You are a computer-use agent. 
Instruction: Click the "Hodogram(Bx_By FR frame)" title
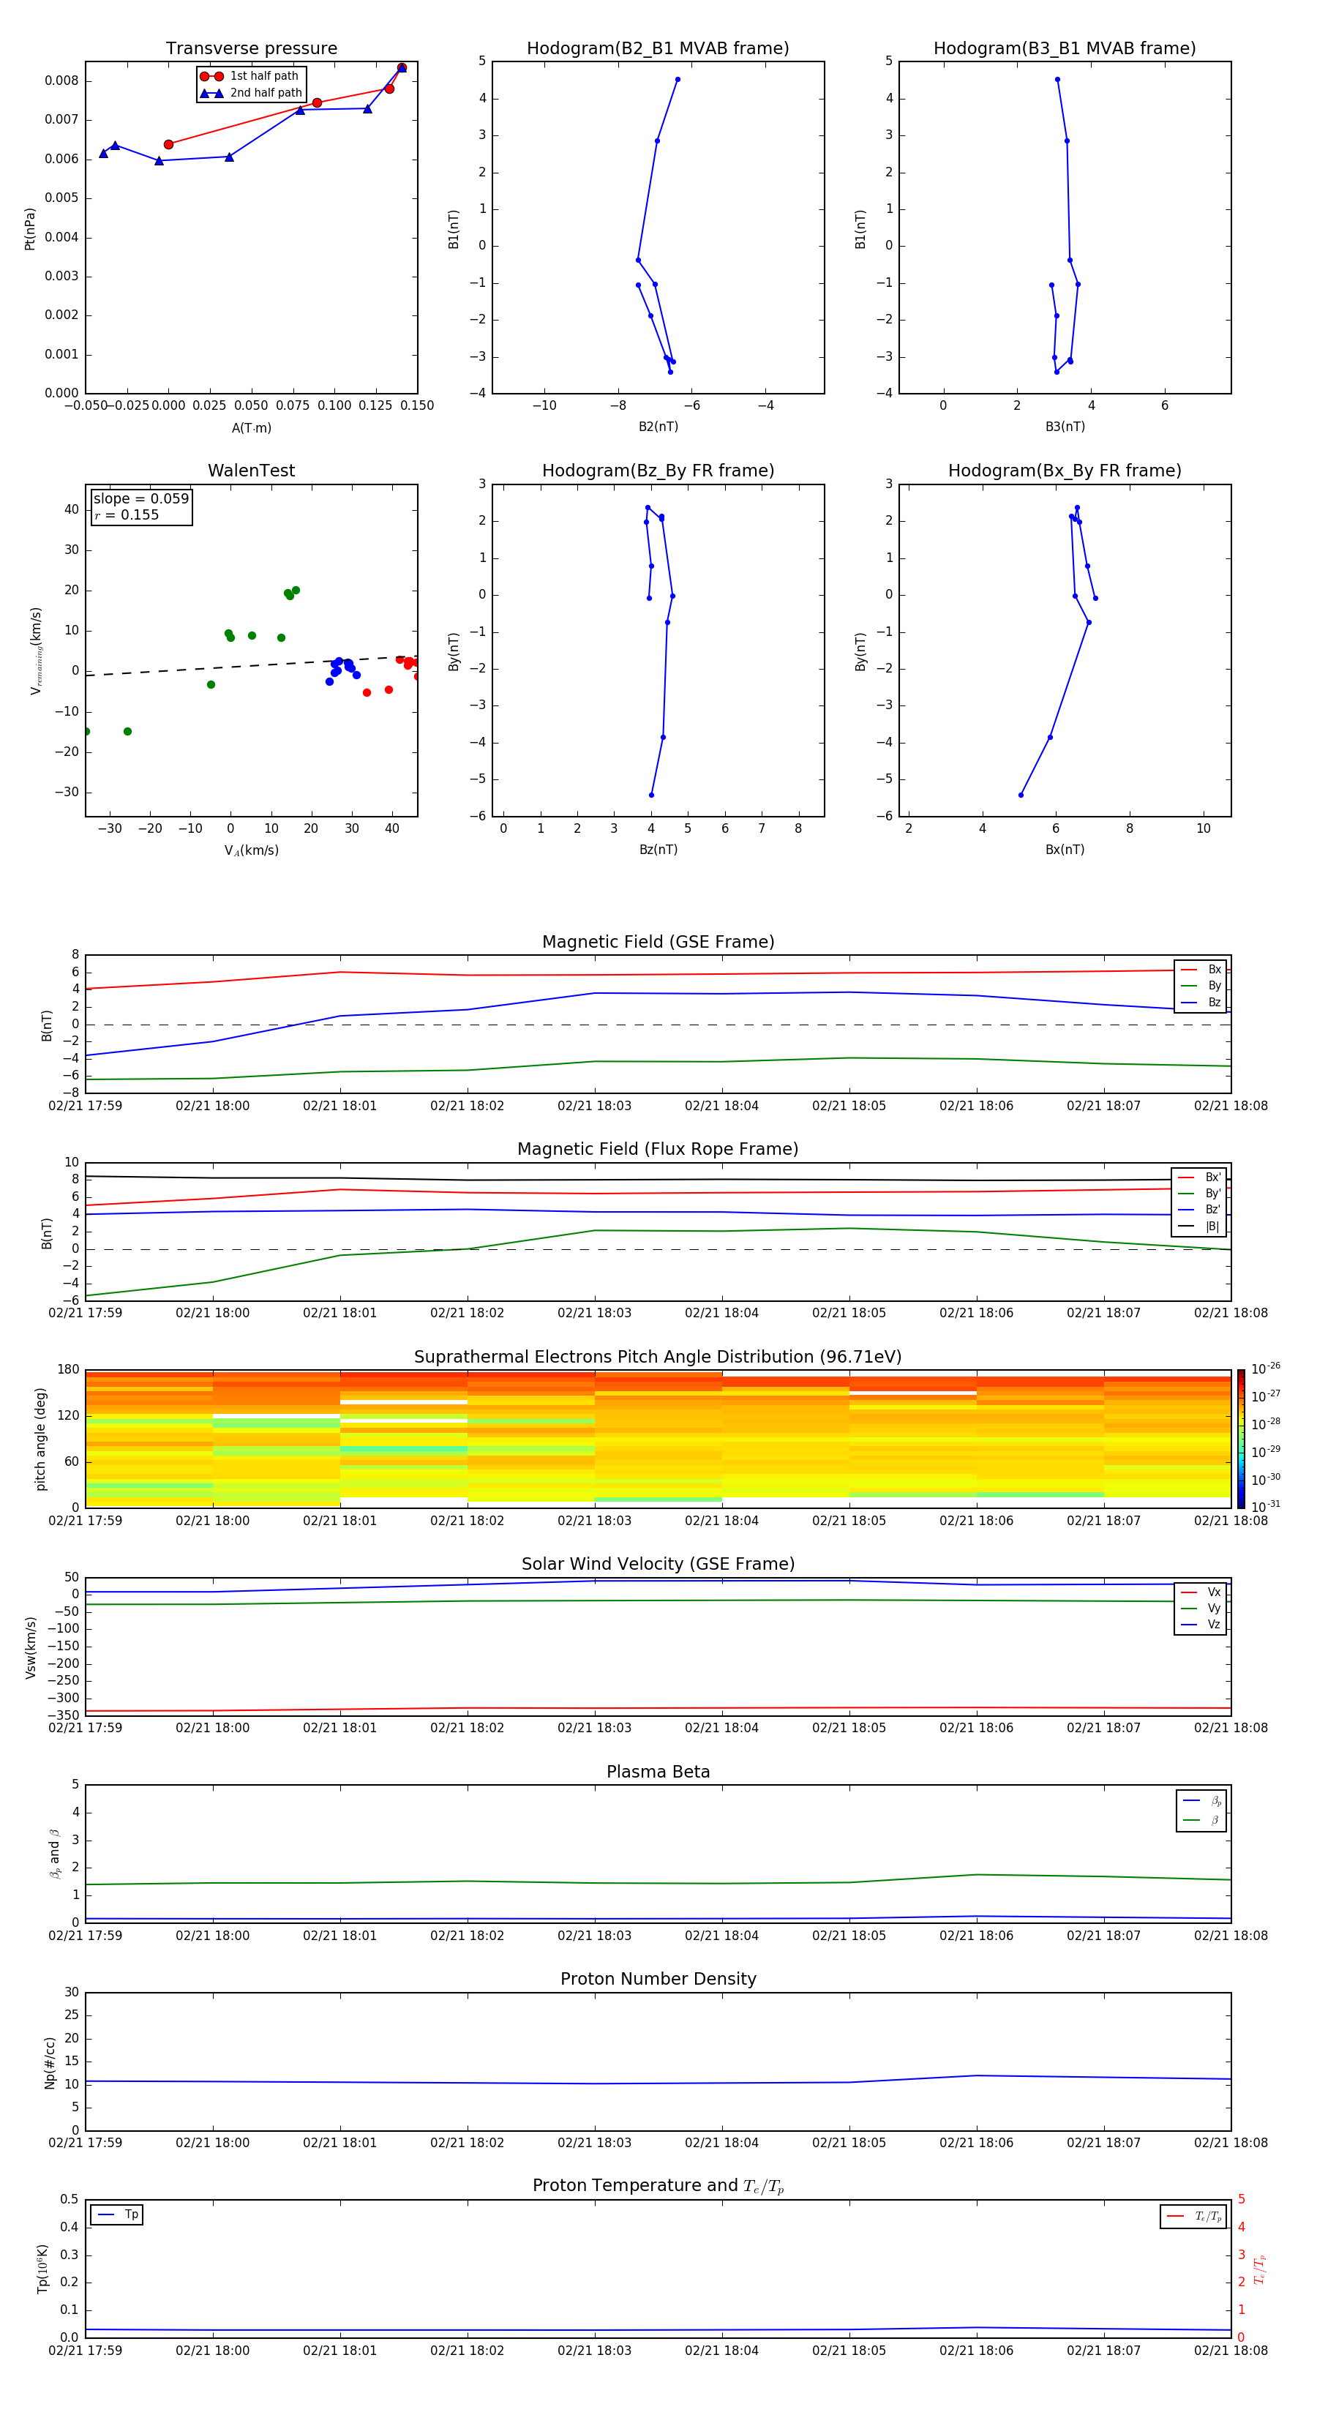pos(1065,471)
